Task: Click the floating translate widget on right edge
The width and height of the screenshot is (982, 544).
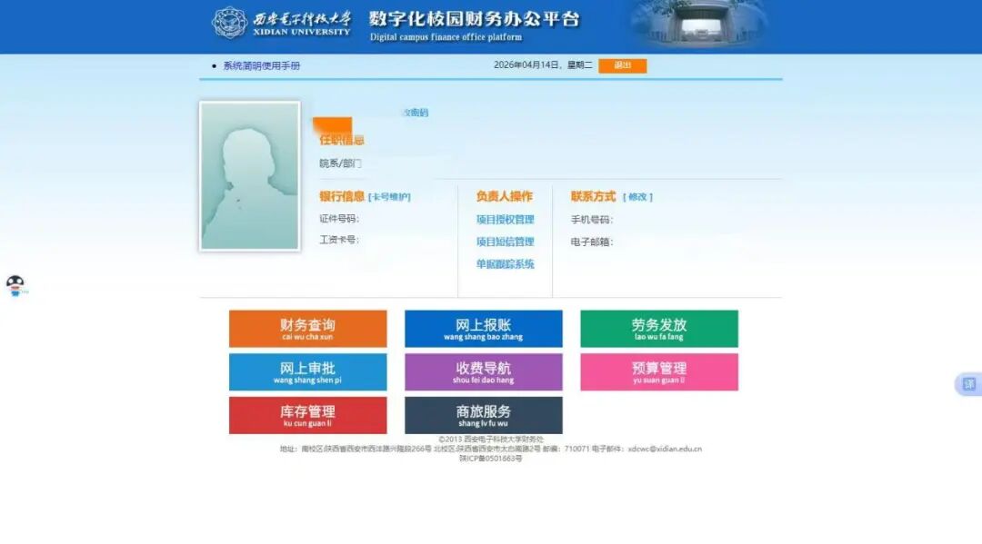Action: click(x=968, y=384)
